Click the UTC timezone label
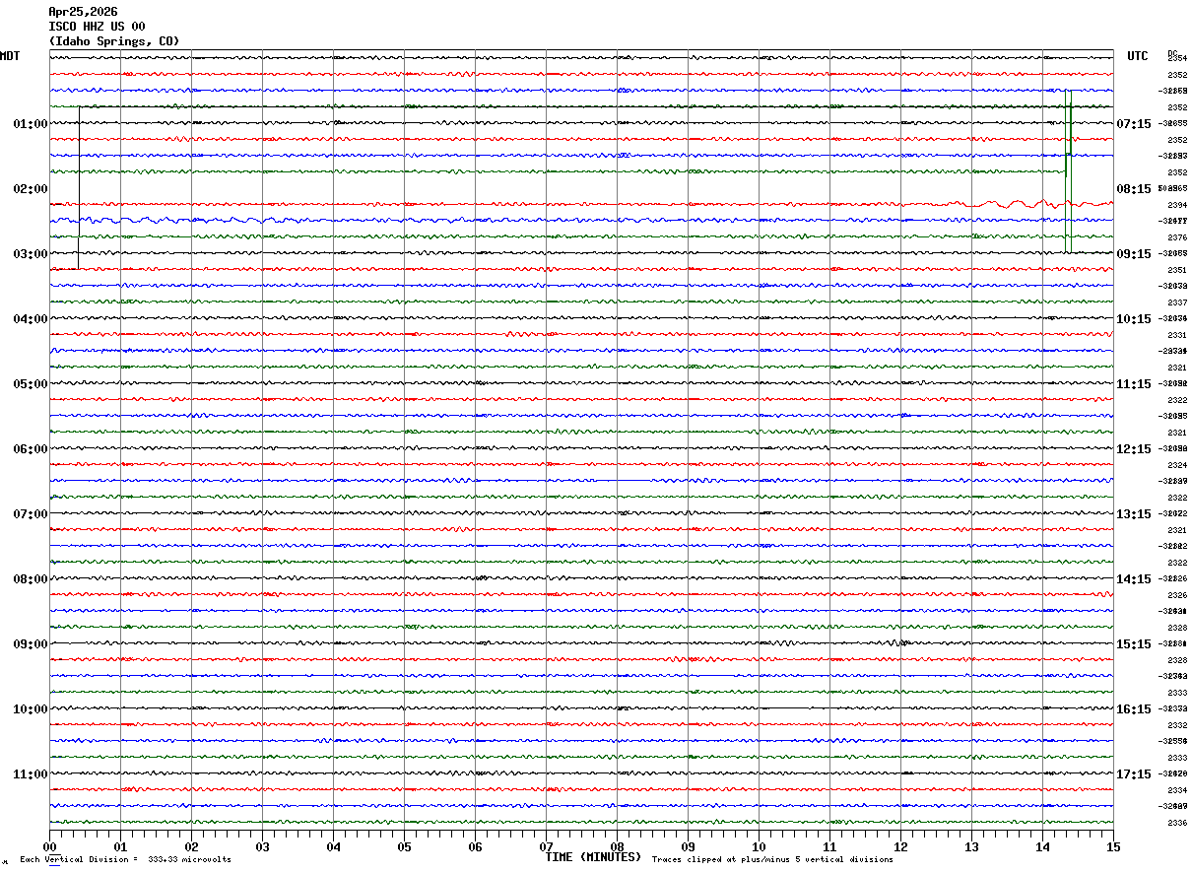The image size is (1192, 873). 1138,56
